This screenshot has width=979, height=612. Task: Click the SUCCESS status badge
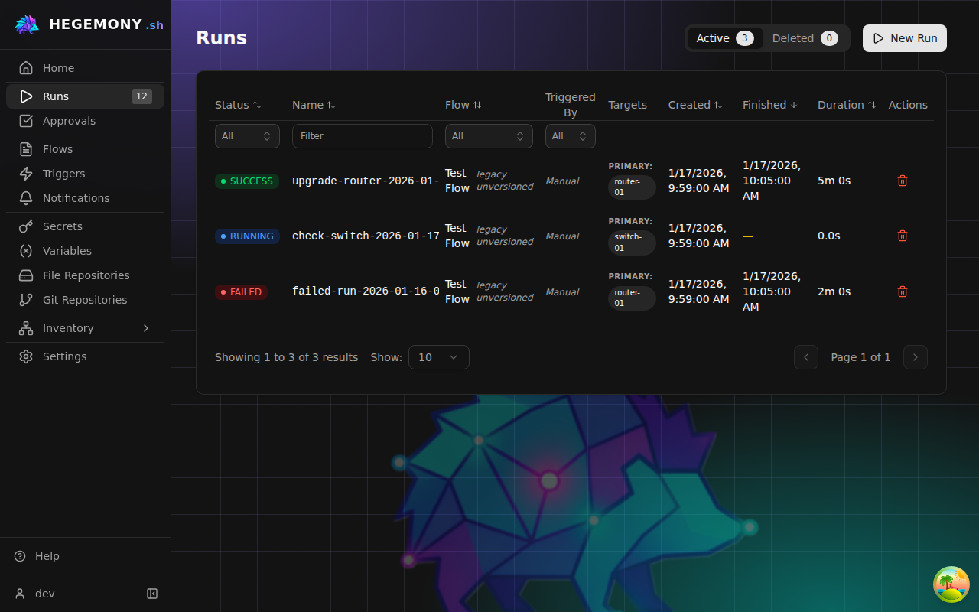click(x=247, y=181)
